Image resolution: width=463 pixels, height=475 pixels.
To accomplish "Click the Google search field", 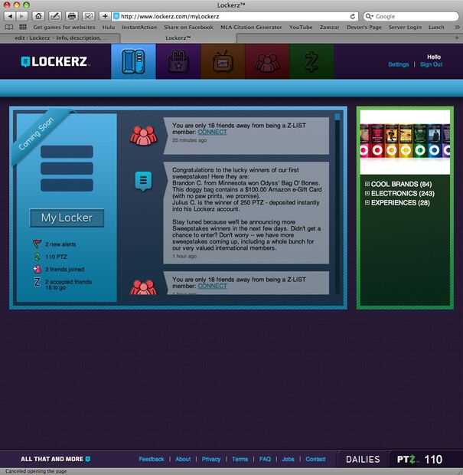I will pyautogui.click(x=411, y=16).
